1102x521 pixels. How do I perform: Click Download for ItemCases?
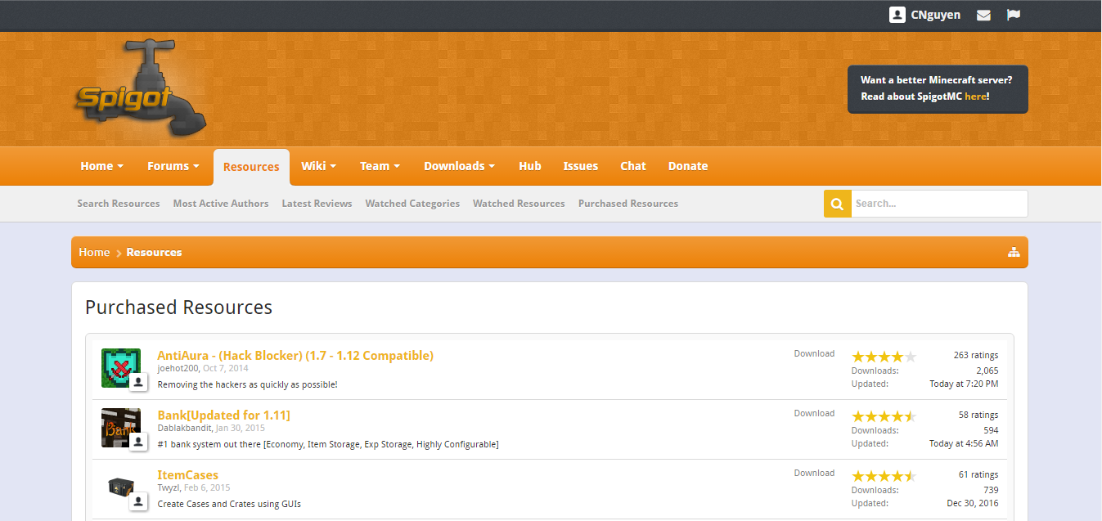pyautogui.click(x=814, y=473)
